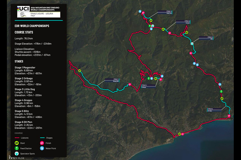Click the water point above the Stage 6 feed station
The image size is (241, 160).
pyautogui.click(x=220, y=84)
